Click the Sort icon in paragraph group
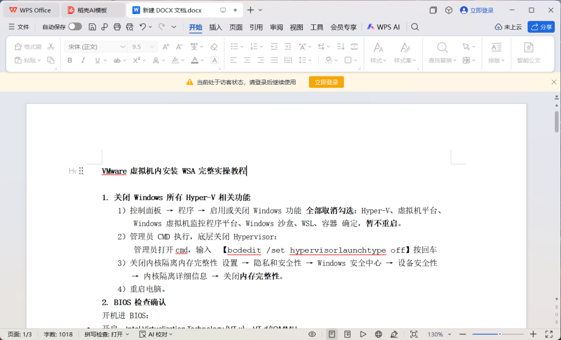Viewport: 561px width, 340px height. [x=341, y=46]
